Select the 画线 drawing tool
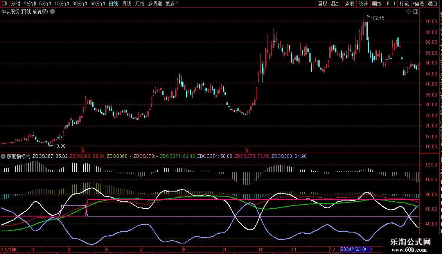The height and width of the screenshot is (254, 442). coord(377,4)
